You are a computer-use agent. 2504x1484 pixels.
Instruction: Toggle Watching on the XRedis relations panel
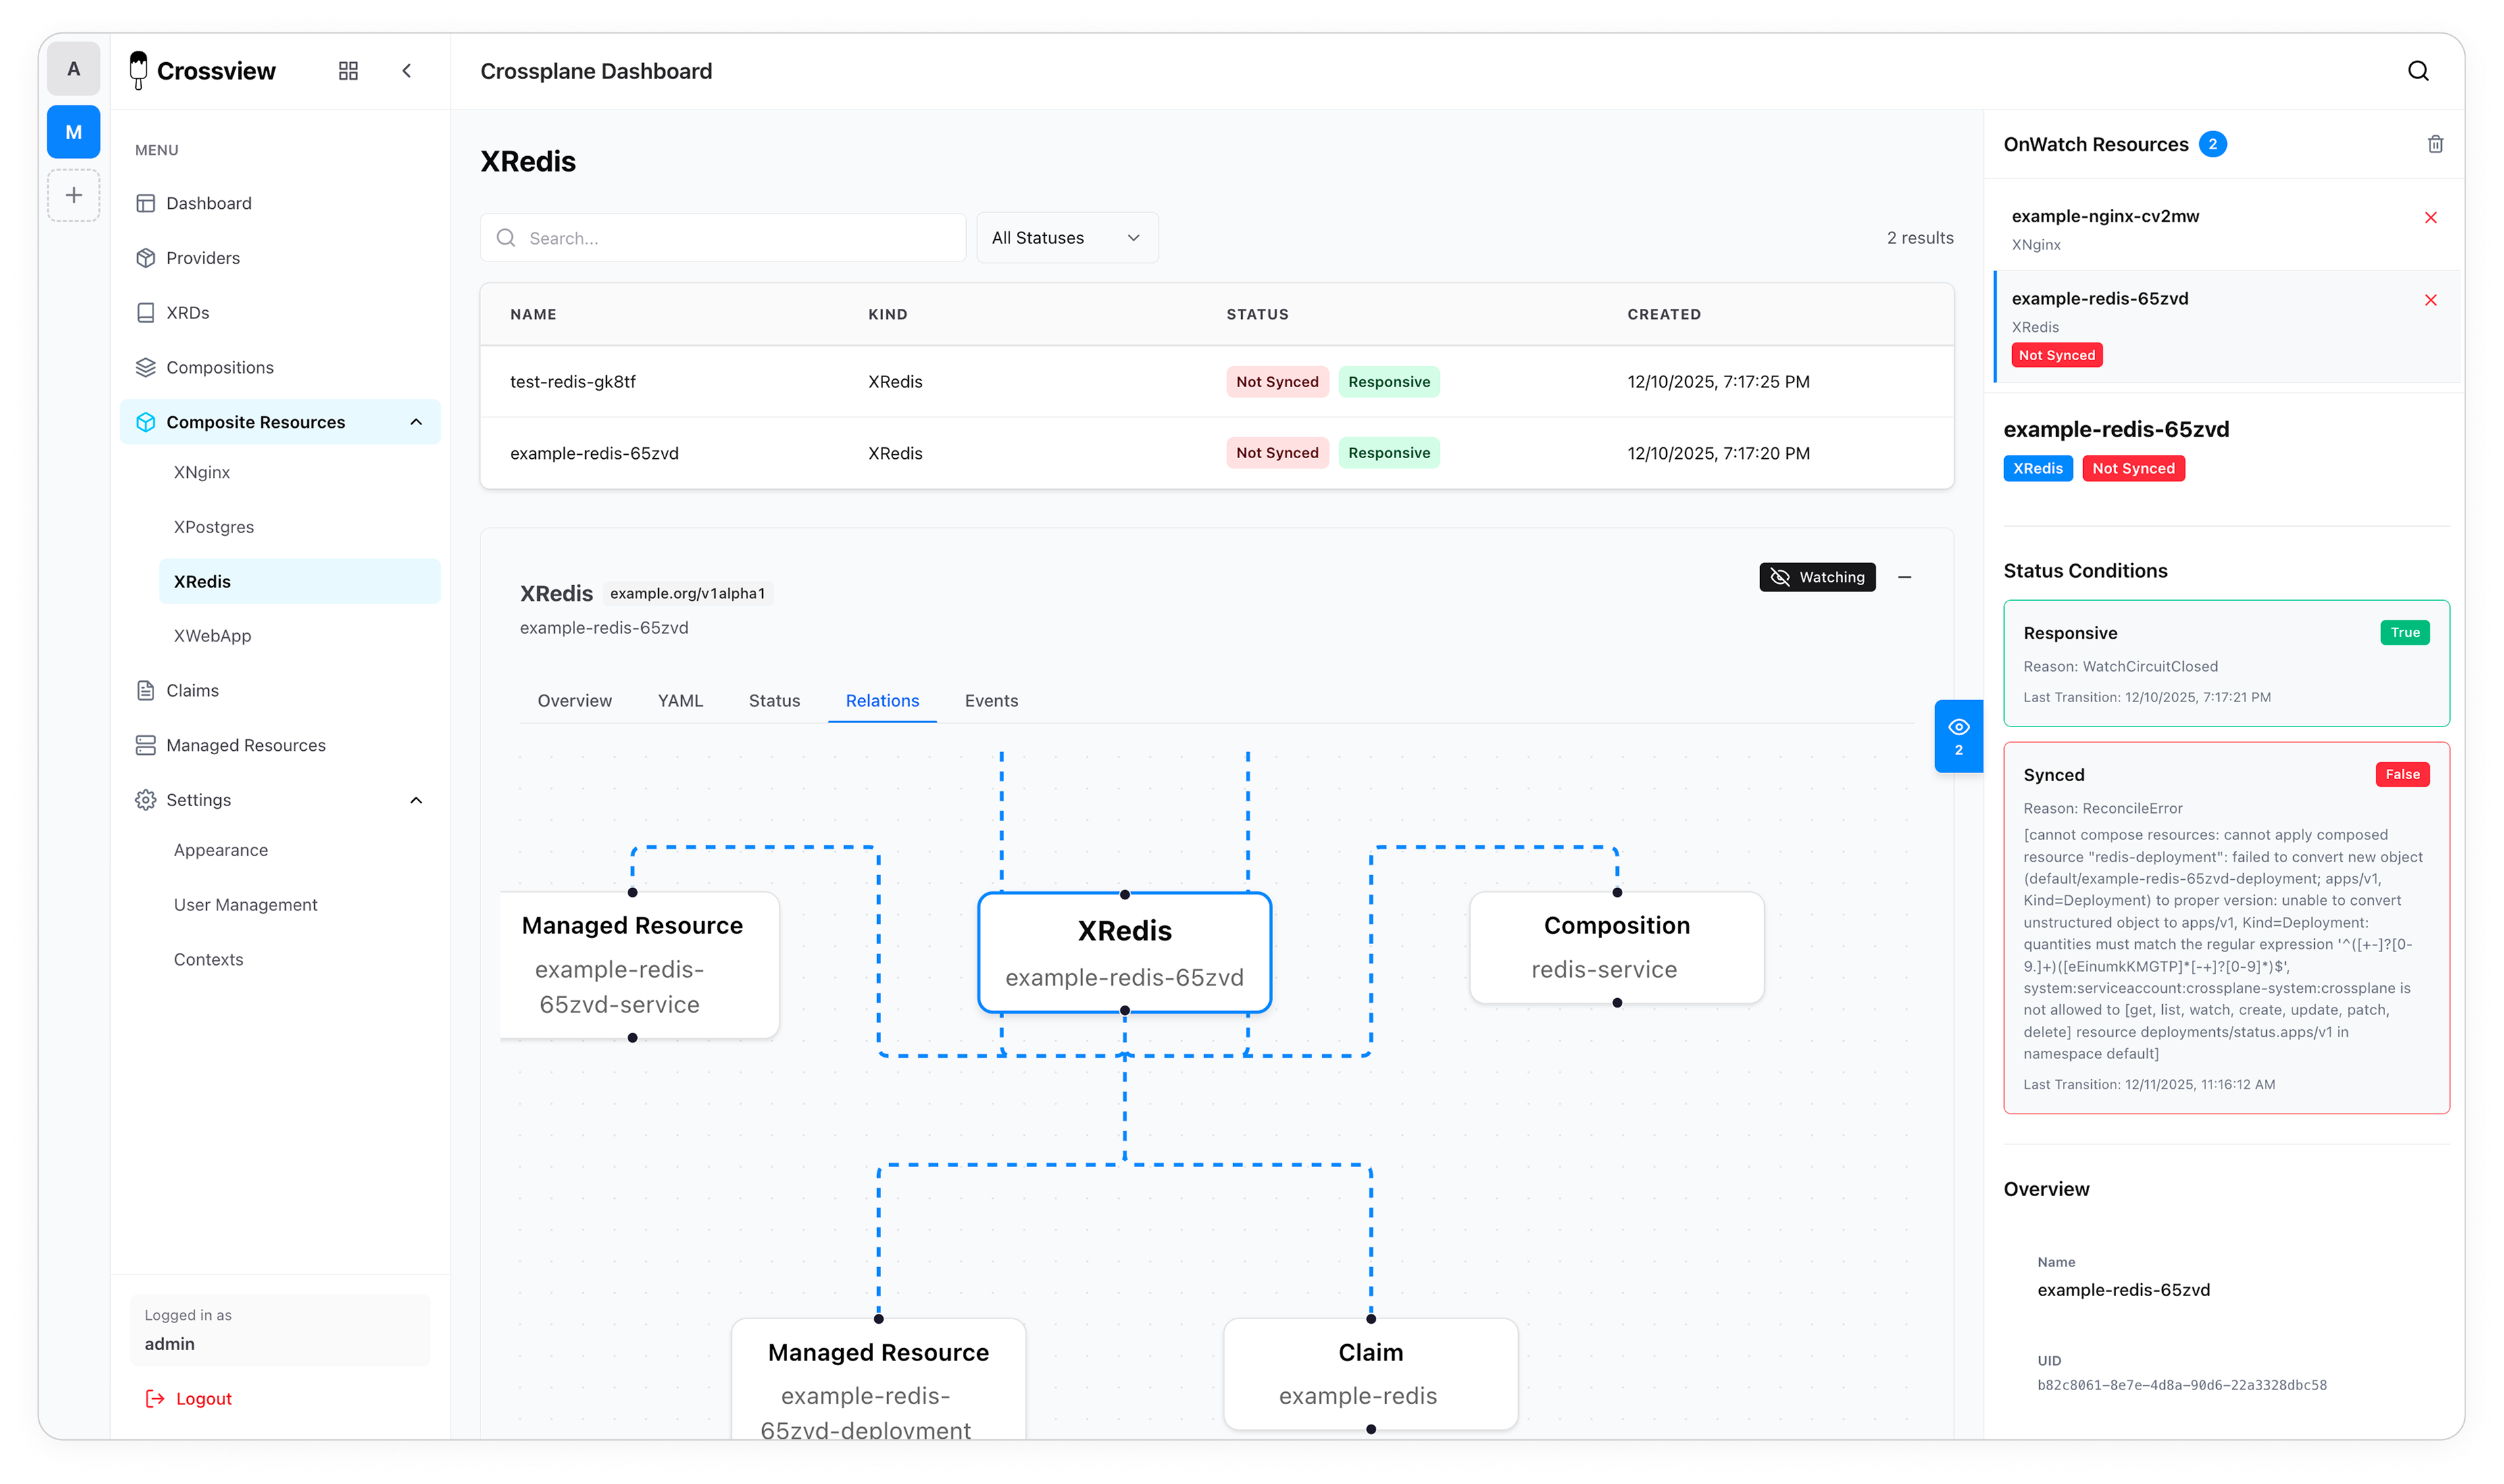[x=1816, y=577]
